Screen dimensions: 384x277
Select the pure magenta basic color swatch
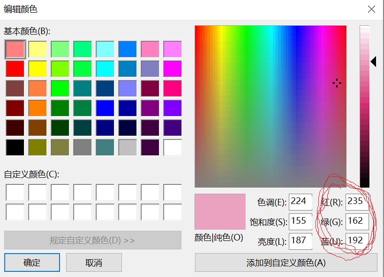pyautogui.click(x=173, y=69)
